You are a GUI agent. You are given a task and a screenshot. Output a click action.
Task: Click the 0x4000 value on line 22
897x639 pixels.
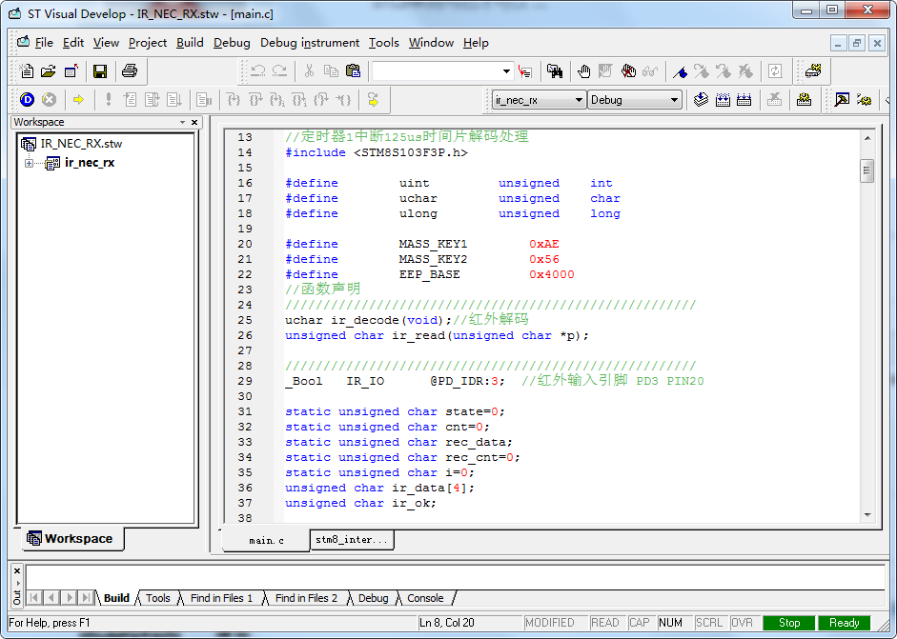552,274
